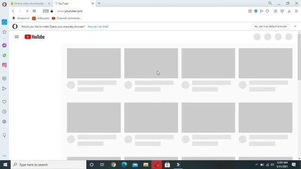Click the YouTube logo
The height and width of the screenshot is (169, 301).
pyautogui.click(x=34, y=37)
